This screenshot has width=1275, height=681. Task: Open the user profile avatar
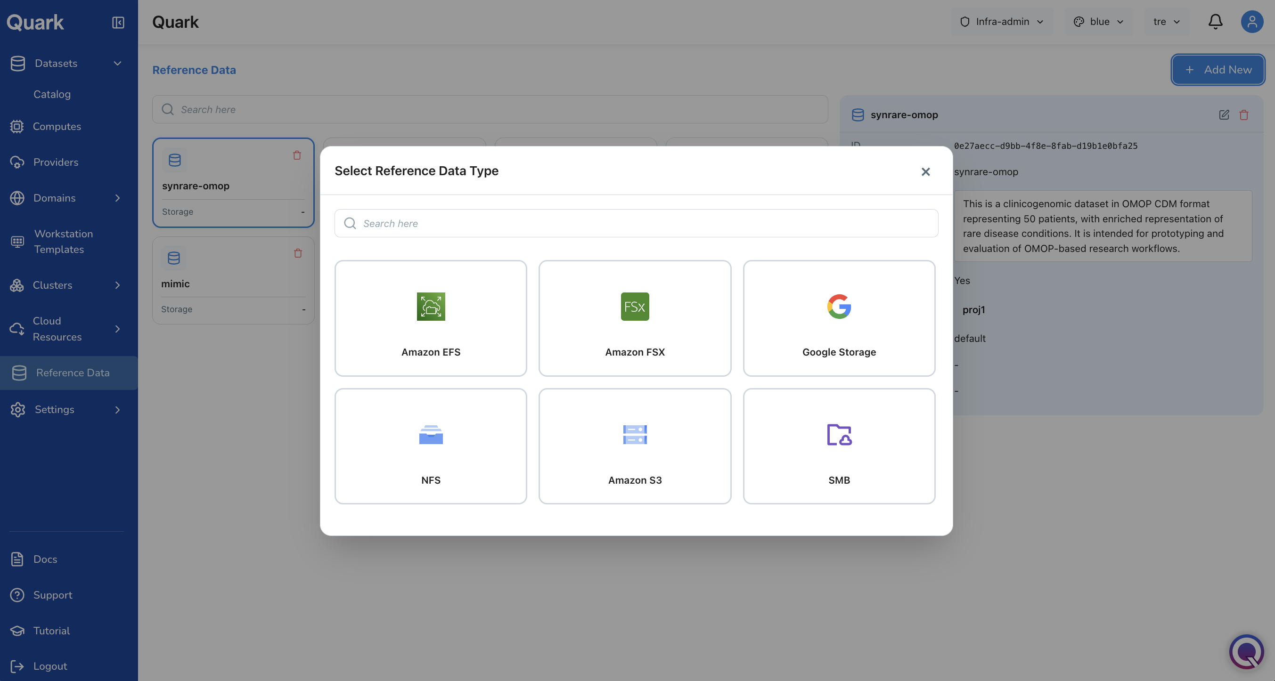click(1252, 22)
